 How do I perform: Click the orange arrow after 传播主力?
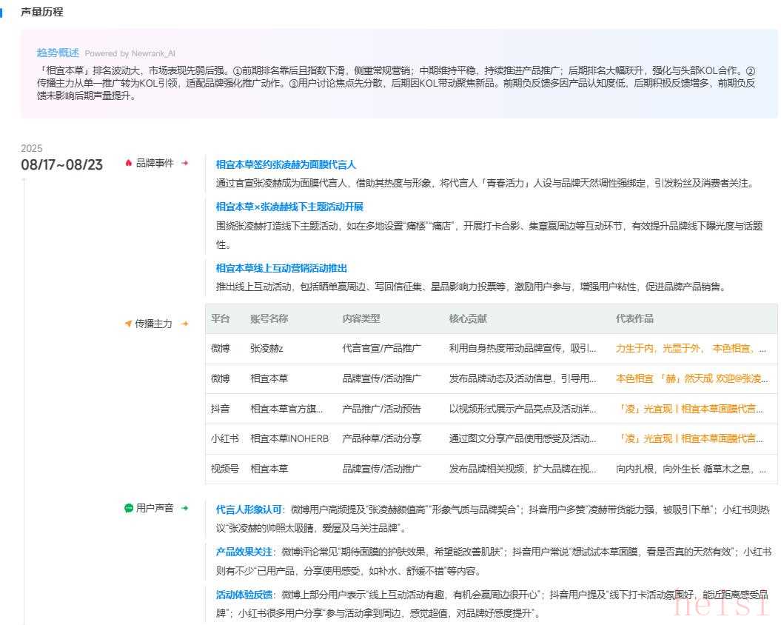(185, 324)
